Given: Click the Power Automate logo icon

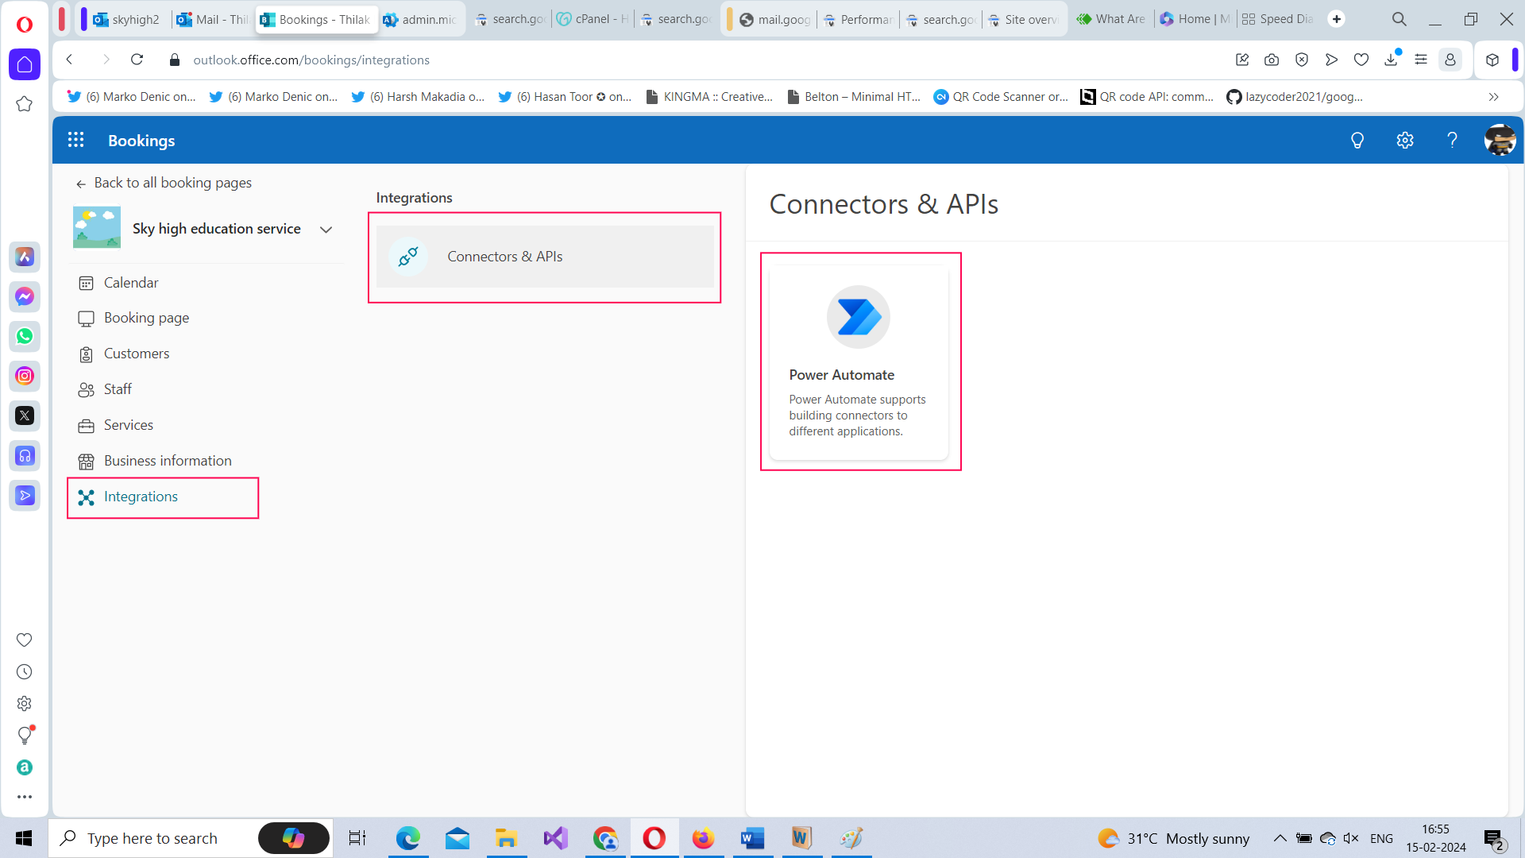Looking at the screenshot, I should point(858,317).
